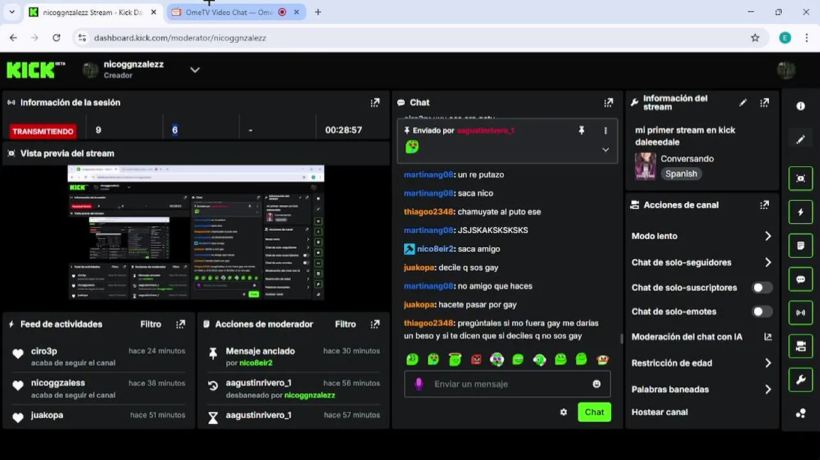The width and height of the screenshot is (820, 460).
Task: Pop out the Información del stream panel
Action: tap(764, 102)
